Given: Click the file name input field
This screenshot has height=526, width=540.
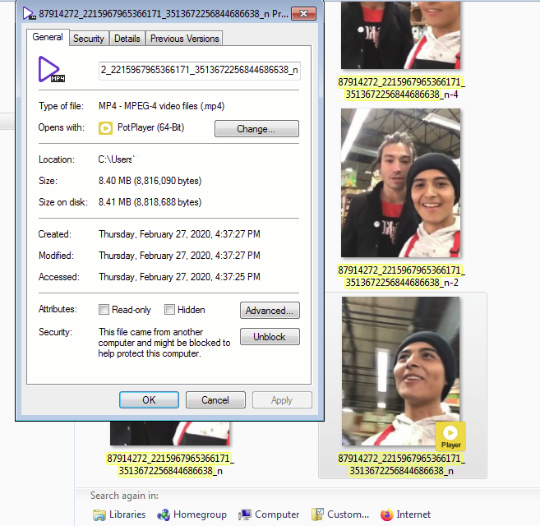Looking at the screenshot, I should 200,71.
